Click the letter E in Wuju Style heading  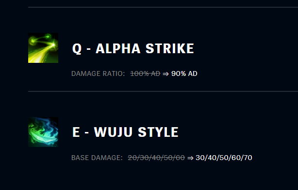tap(76, 132)
